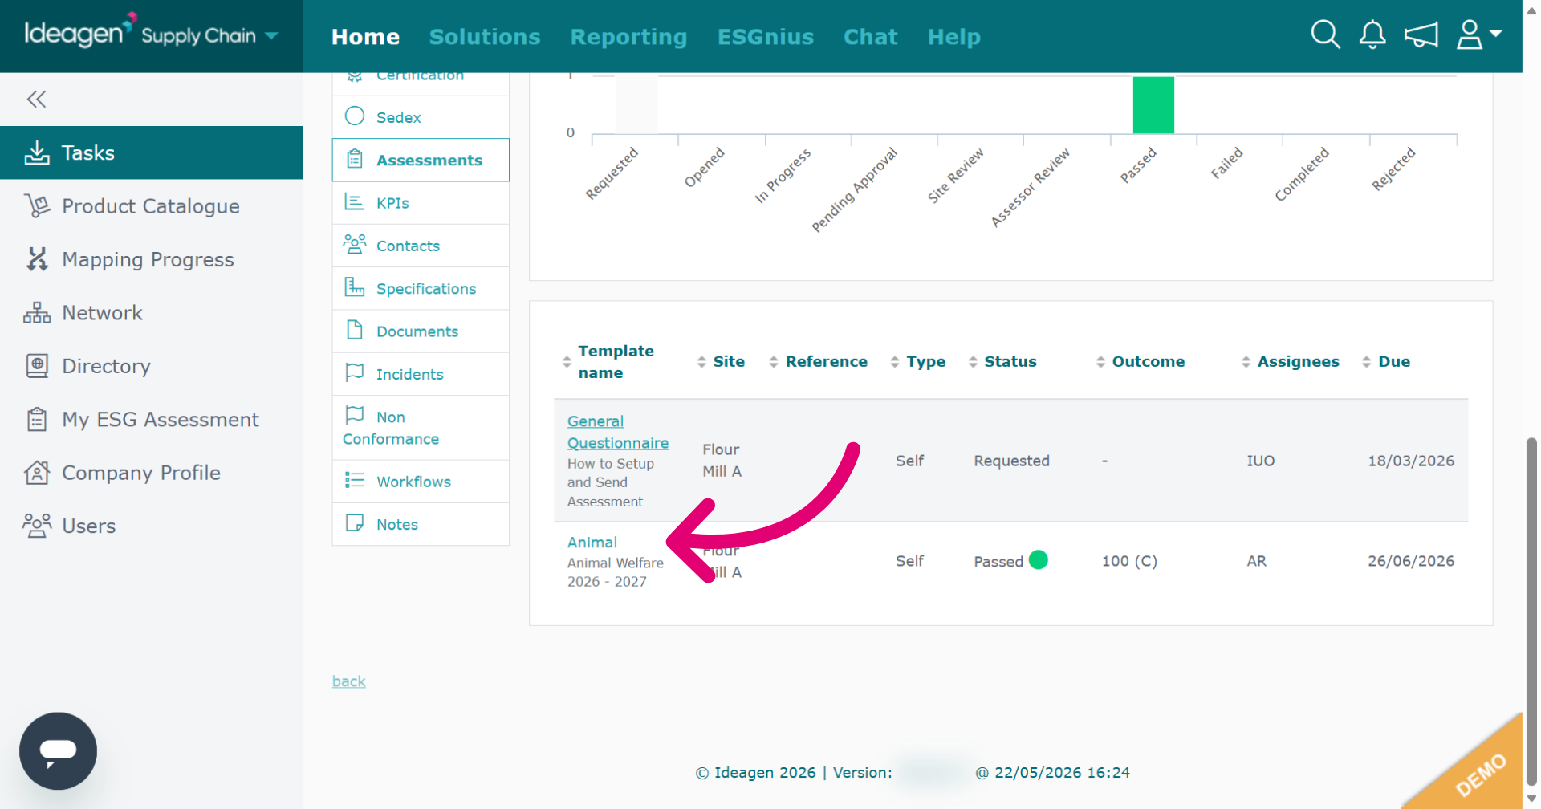This screenshot has width=1541, height=809.
Task: Open the Help menu
Action: (953, 37)
